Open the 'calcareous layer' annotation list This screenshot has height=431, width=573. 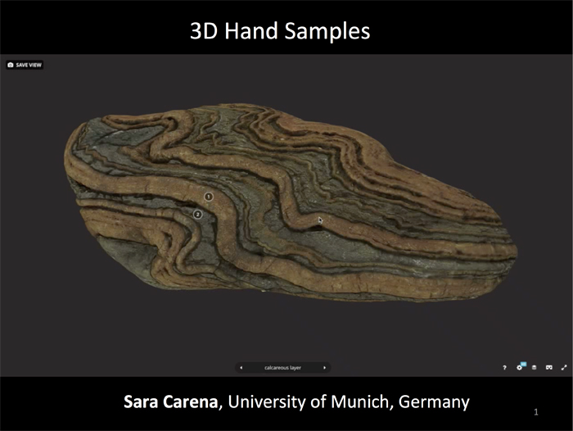tap(283, 368)
